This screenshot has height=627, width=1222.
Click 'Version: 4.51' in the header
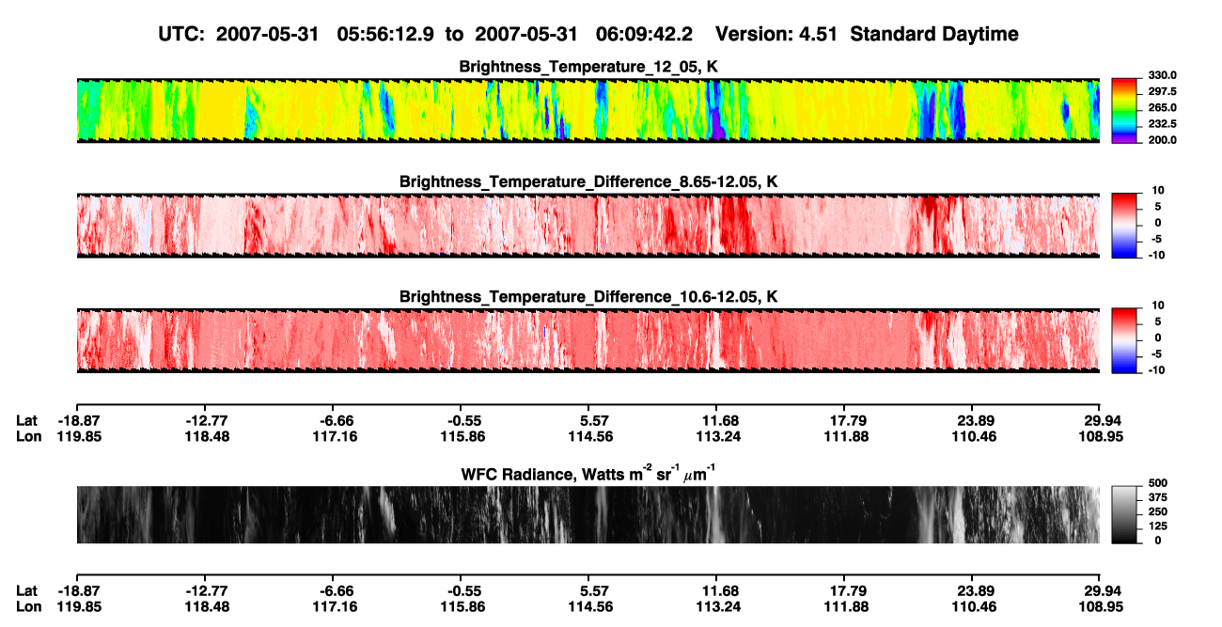coord(775,34)
